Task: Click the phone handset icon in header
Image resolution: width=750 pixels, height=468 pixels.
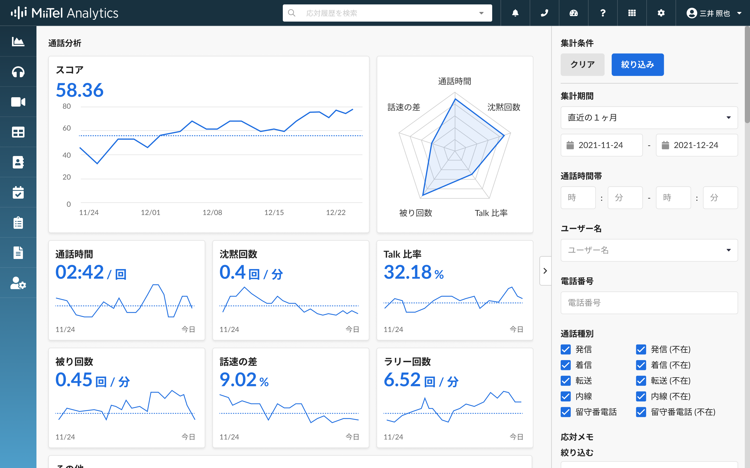Action: (544, 13)
